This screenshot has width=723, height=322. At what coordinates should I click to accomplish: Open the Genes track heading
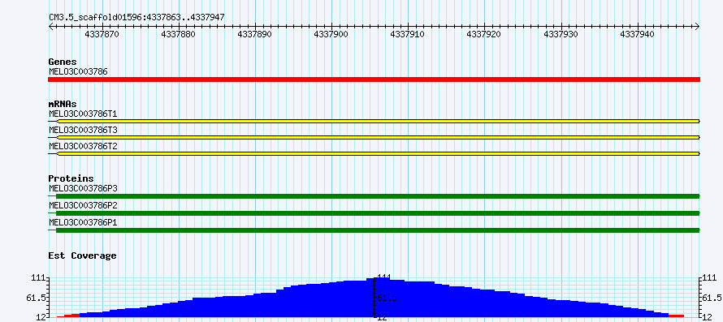tap(63, 62)
